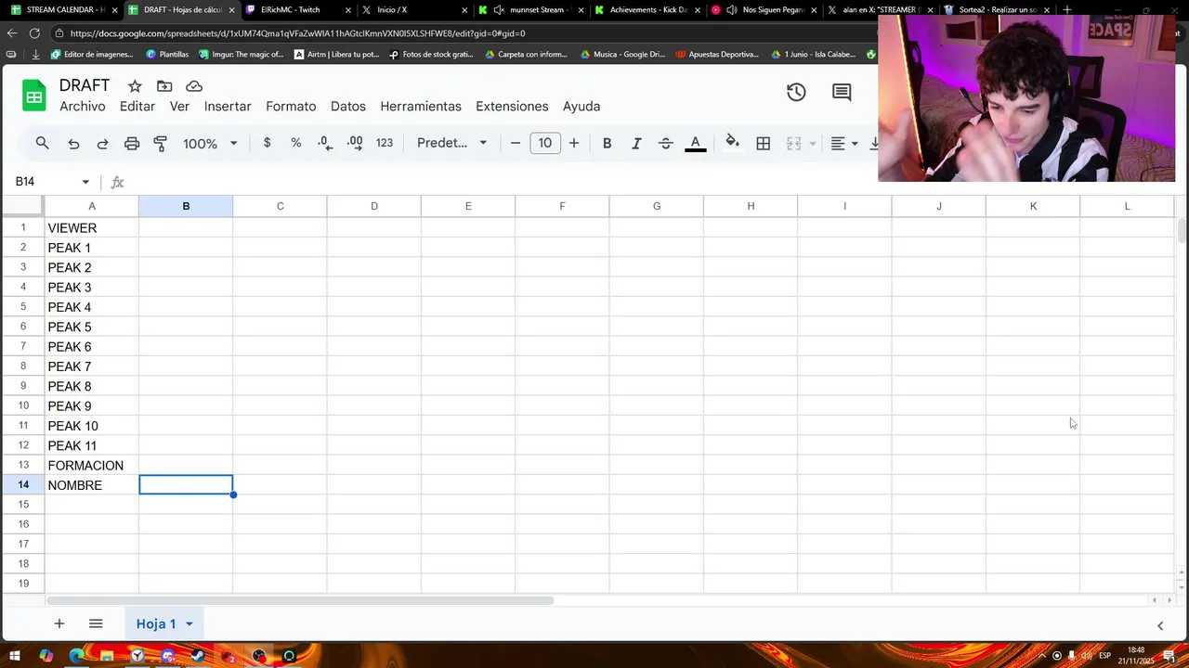The height and width of the screenshot is (668, 1189).
Task: Toggle italic formatting
Action: [x=636, y=143]
